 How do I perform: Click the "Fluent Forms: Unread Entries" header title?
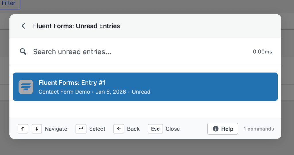point(77,26)
